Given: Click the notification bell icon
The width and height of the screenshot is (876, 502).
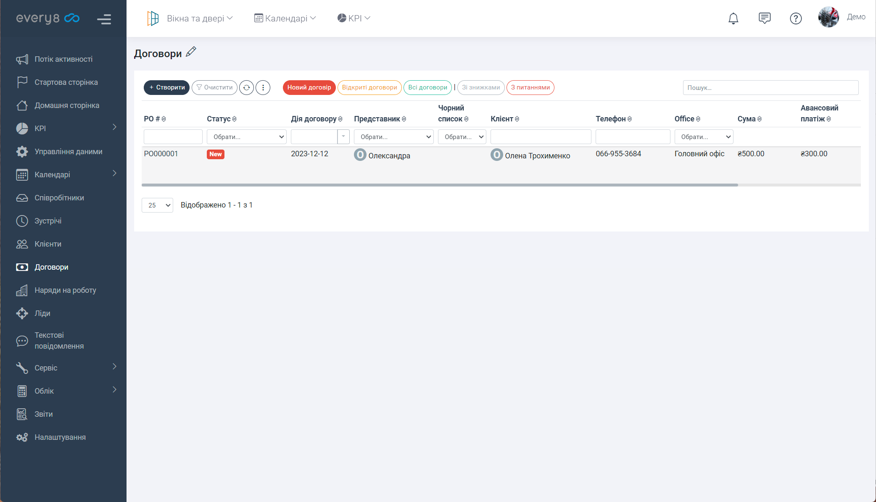Looking at the screenshot, I should (x=733, y=18).
